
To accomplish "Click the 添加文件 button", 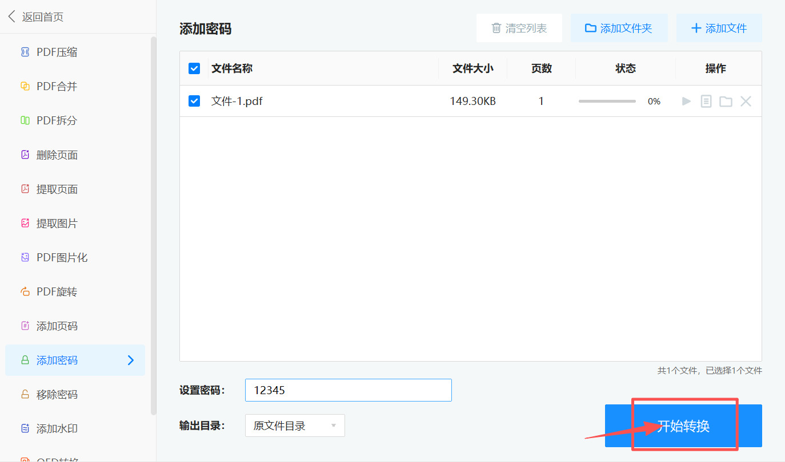I will [x=719, y=29].
